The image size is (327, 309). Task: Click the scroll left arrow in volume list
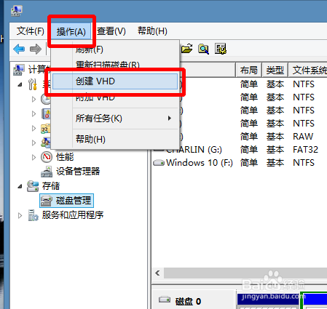(157, 273)
